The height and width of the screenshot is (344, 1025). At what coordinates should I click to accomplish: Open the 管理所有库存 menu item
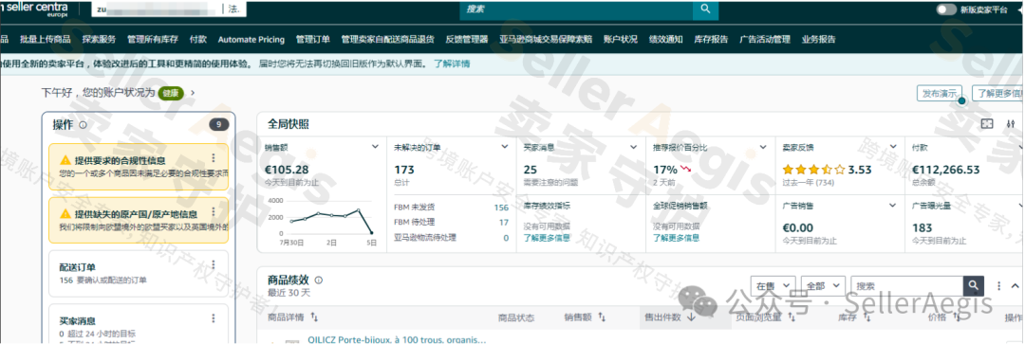pyautogui.click(x=152, y=39)
